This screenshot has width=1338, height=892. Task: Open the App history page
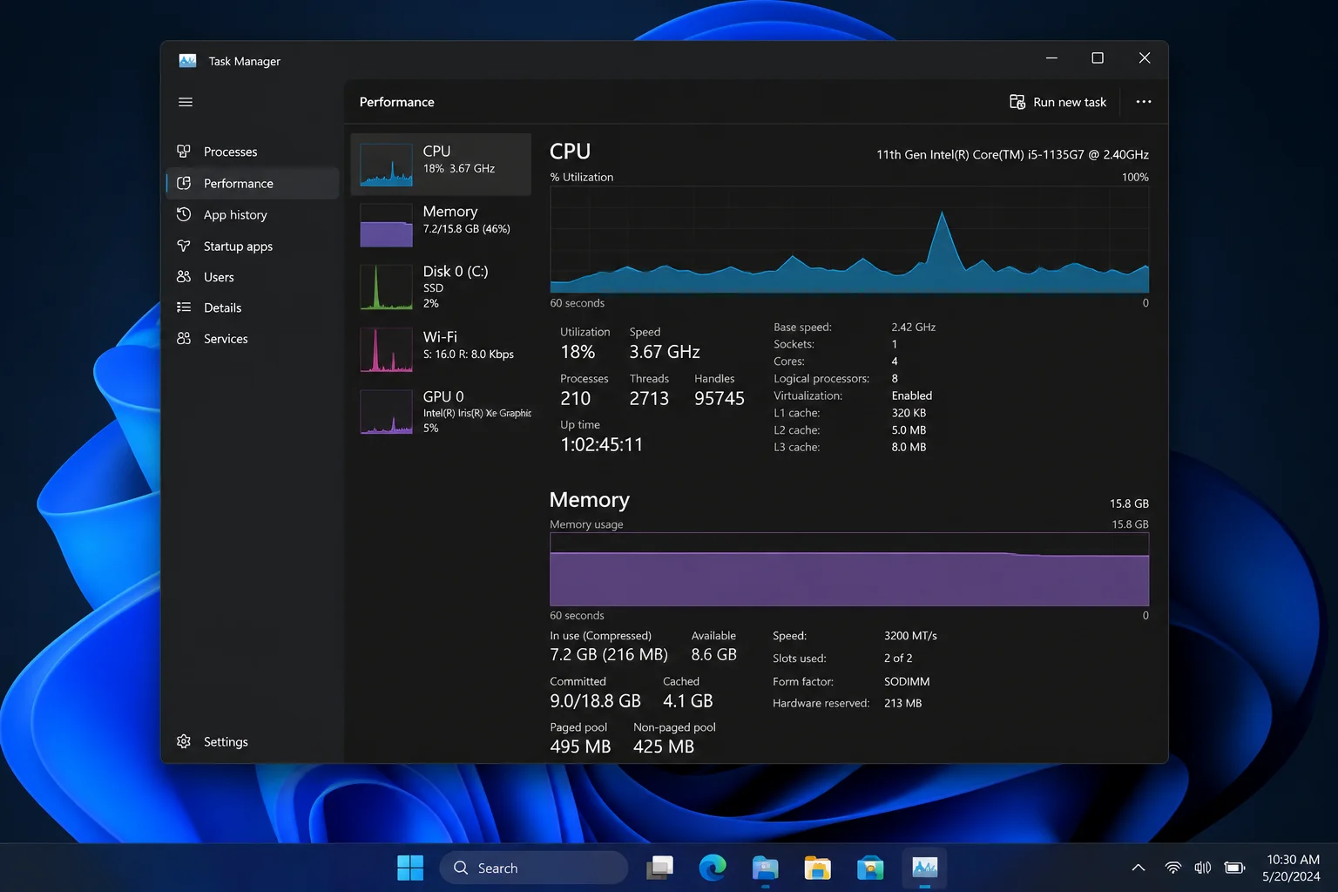click(252, 214)
